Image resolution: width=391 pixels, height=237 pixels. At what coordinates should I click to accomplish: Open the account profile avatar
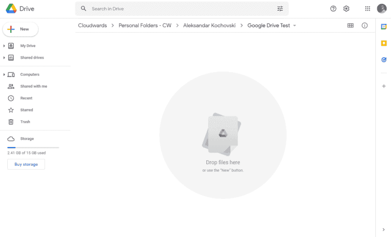tap(382, 9)
